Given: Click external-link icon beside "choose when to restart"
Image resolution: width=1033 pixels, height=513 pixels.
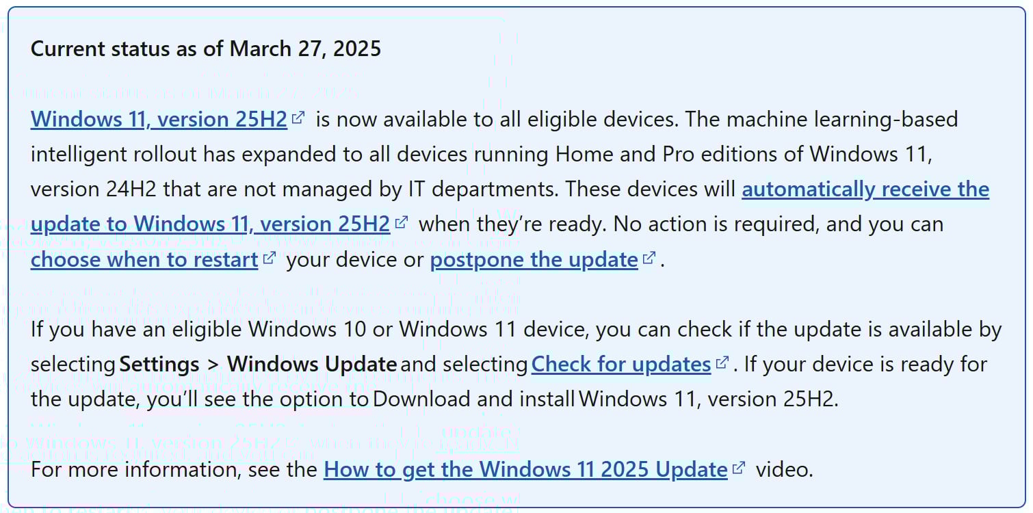Looking at the screenshot, I should click(x=270, y=258).
